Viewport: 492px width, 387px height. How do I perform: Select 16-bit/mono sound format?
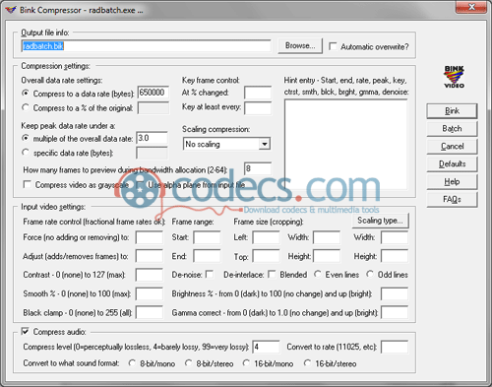(246, 363)
